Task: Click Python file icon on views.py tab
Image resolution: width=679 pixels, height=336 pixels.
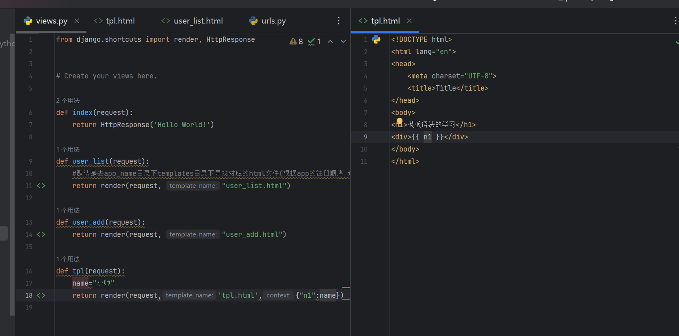Action: click(x=28, y=21)
